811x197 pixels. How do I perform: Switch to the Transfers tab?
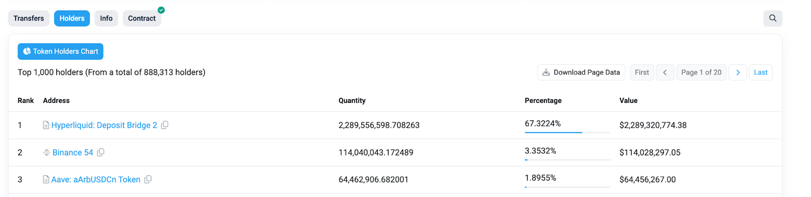[29, 18]
